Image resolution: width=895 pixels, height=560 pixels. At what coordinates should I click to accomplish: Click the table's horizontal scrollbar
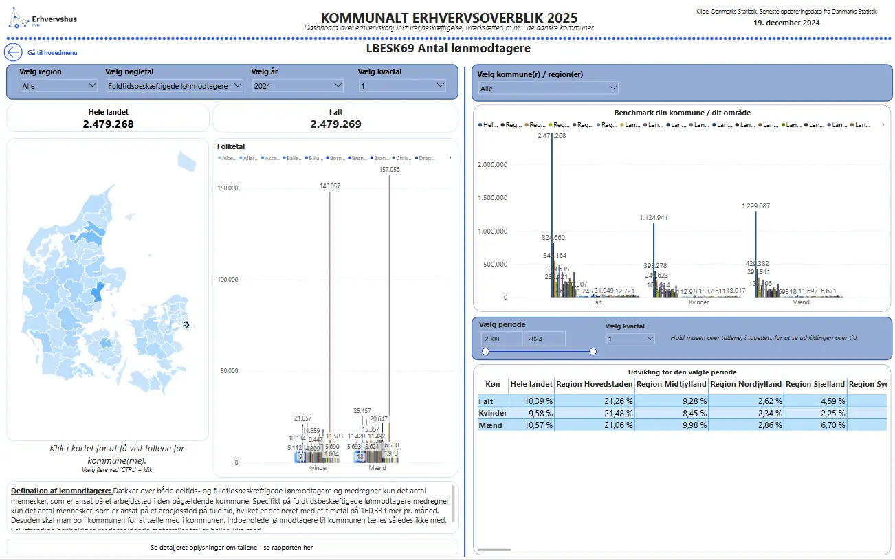494,550
